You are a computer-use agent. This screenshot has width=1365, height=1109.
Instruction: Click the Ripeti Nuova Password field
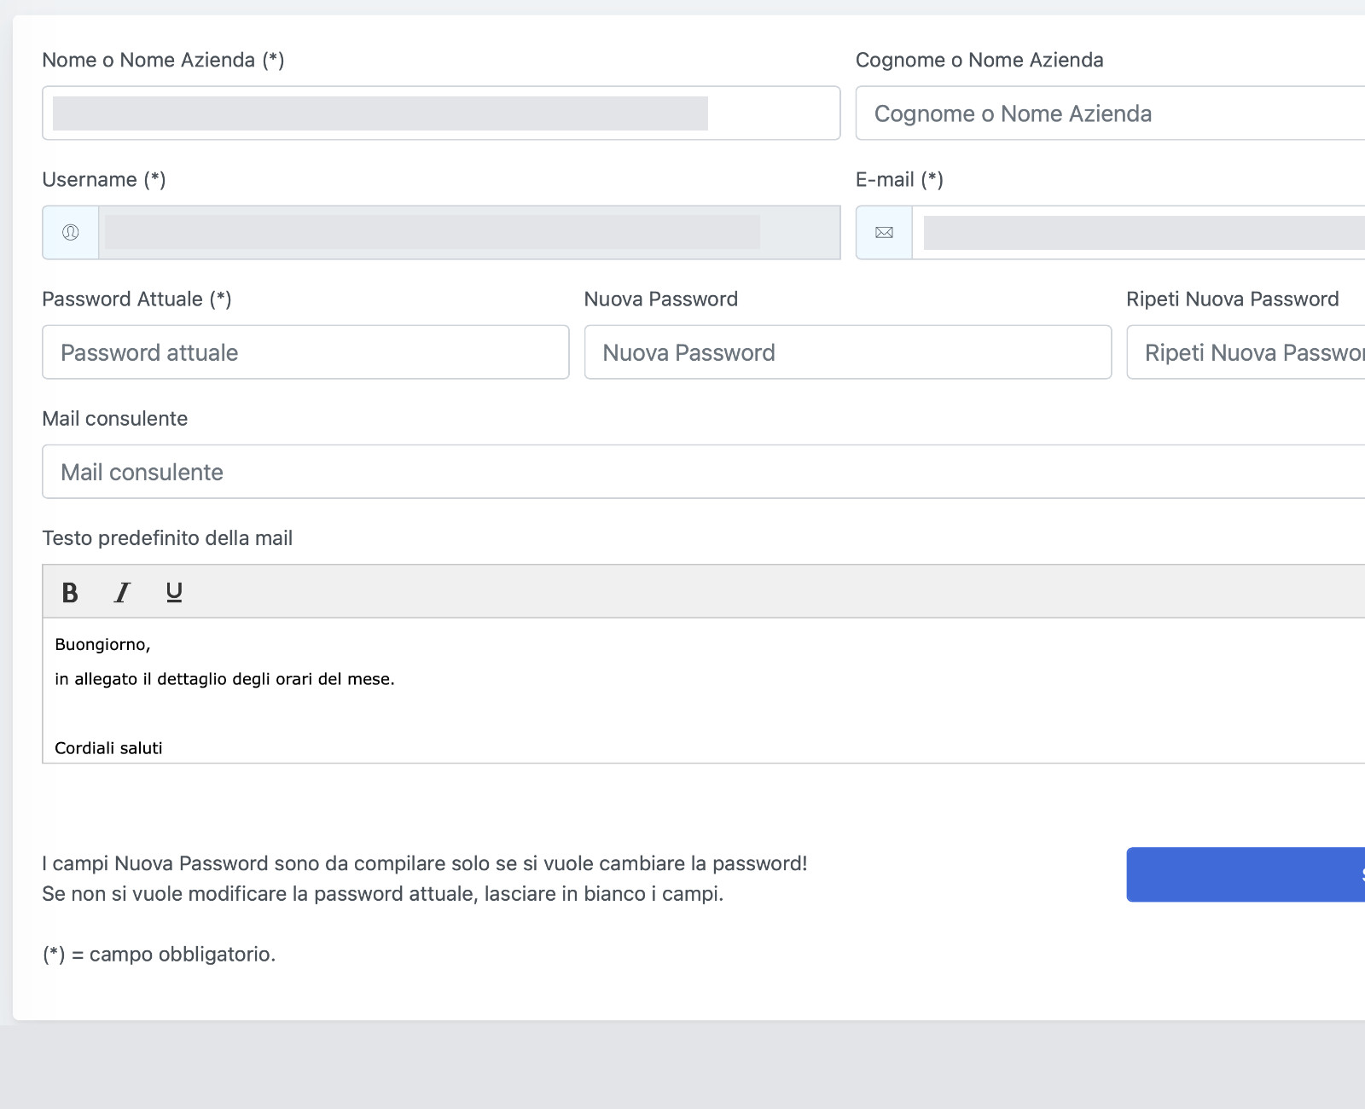[1246, 352]
